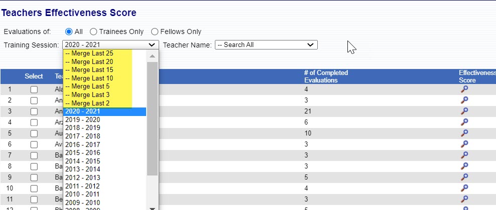This screenshot has height=210, width=496.
Task: Open effectiveness score magnifier for row 1
Action: 464,89
